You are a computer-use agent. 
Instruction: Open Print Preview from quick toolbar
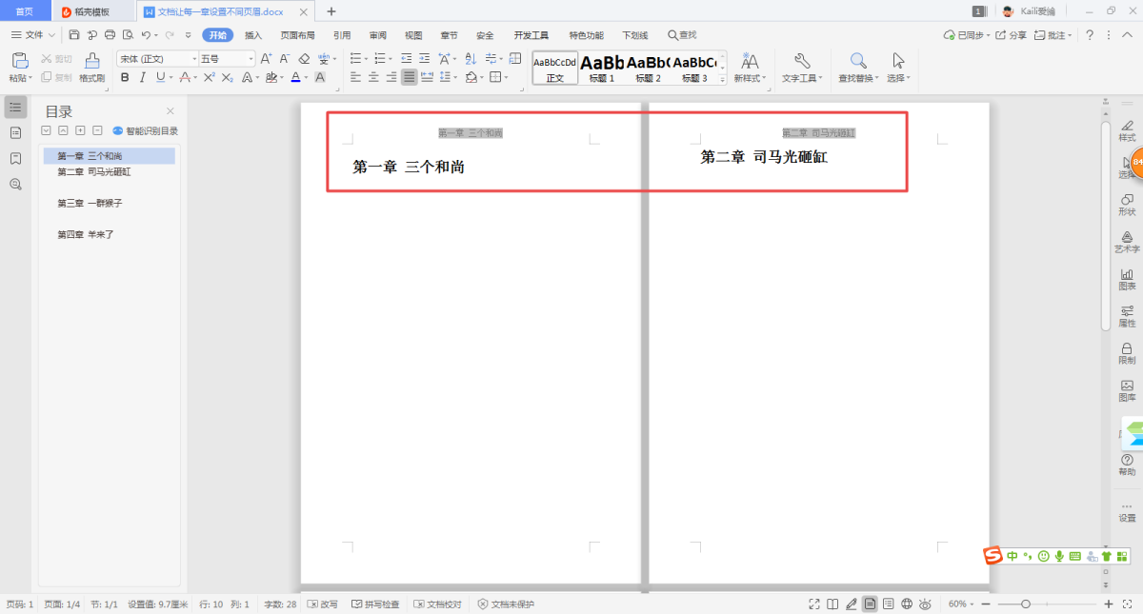[127, 35]
